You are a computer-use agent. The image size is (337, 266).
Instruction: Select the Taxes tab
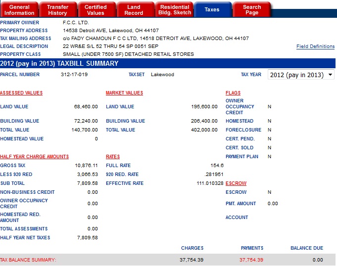(212, 10)
